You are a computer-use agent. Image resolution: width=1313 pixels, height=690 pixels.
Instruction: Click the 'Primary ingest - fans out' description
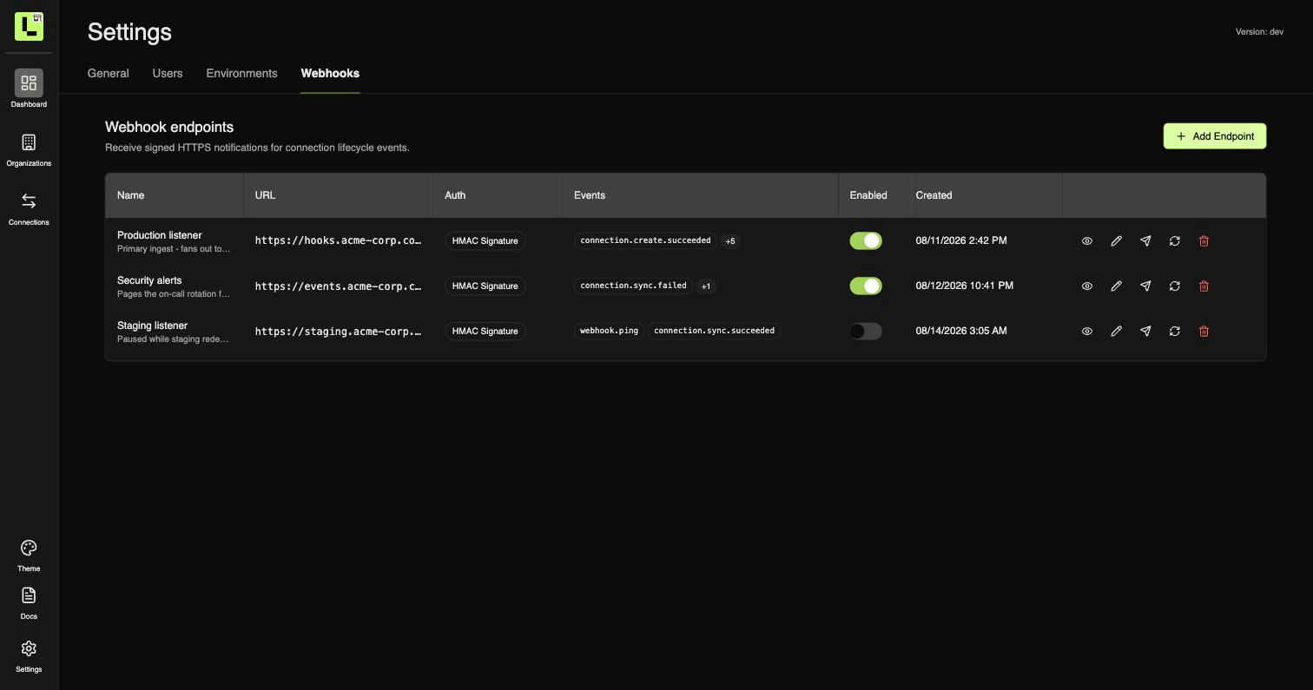tap(174, 249)
